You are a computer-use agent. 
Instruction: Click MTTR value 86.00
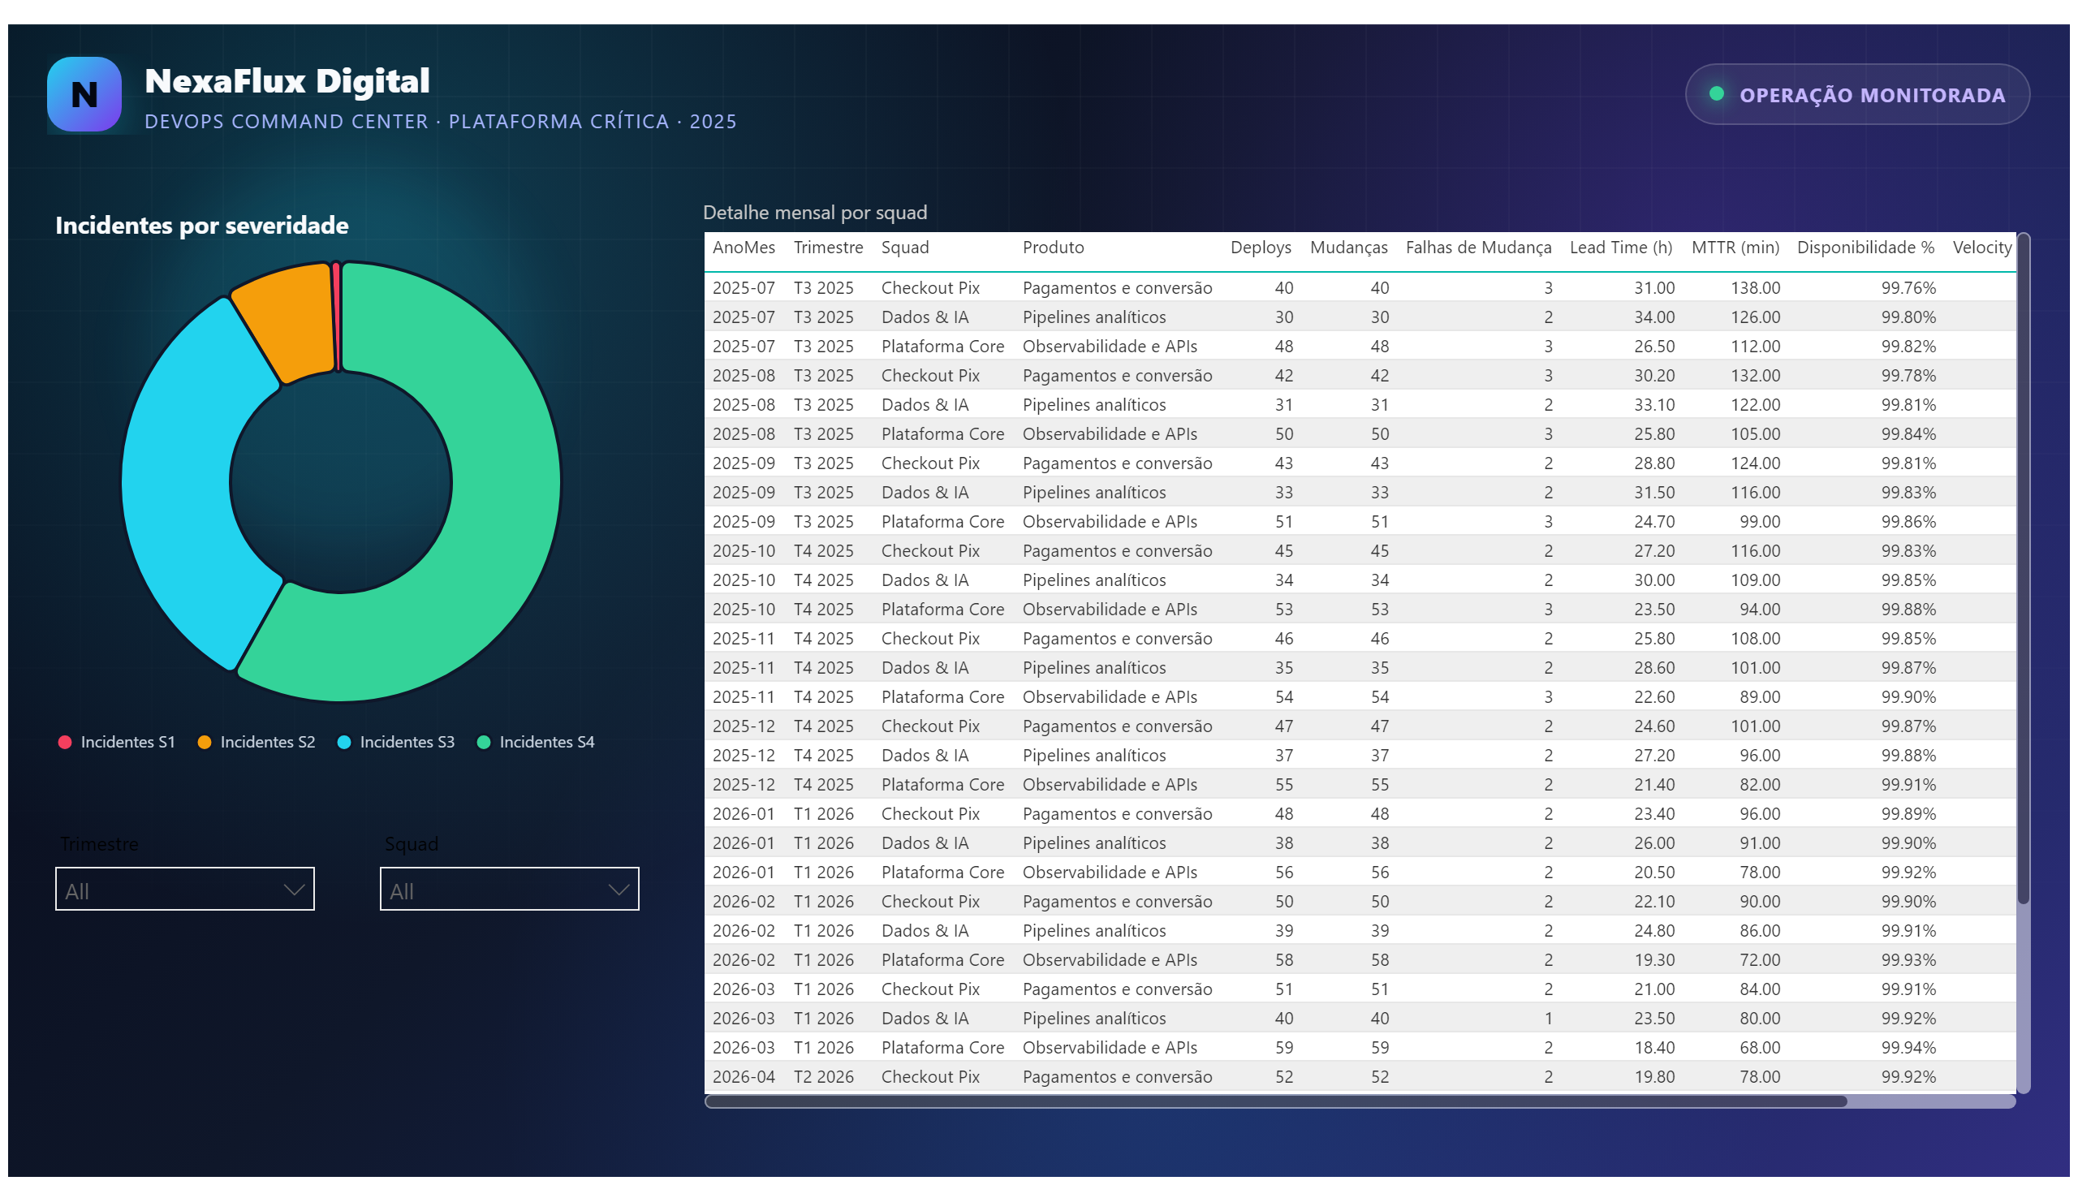pyautogui.click(x=1760, y=932)
